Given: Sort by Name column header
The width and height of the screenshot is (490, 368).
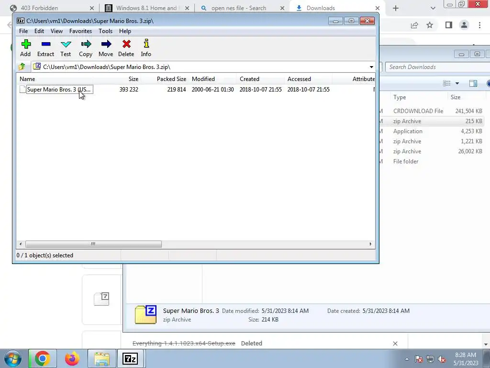Looking at the screenshot, I should coord(55,79).
